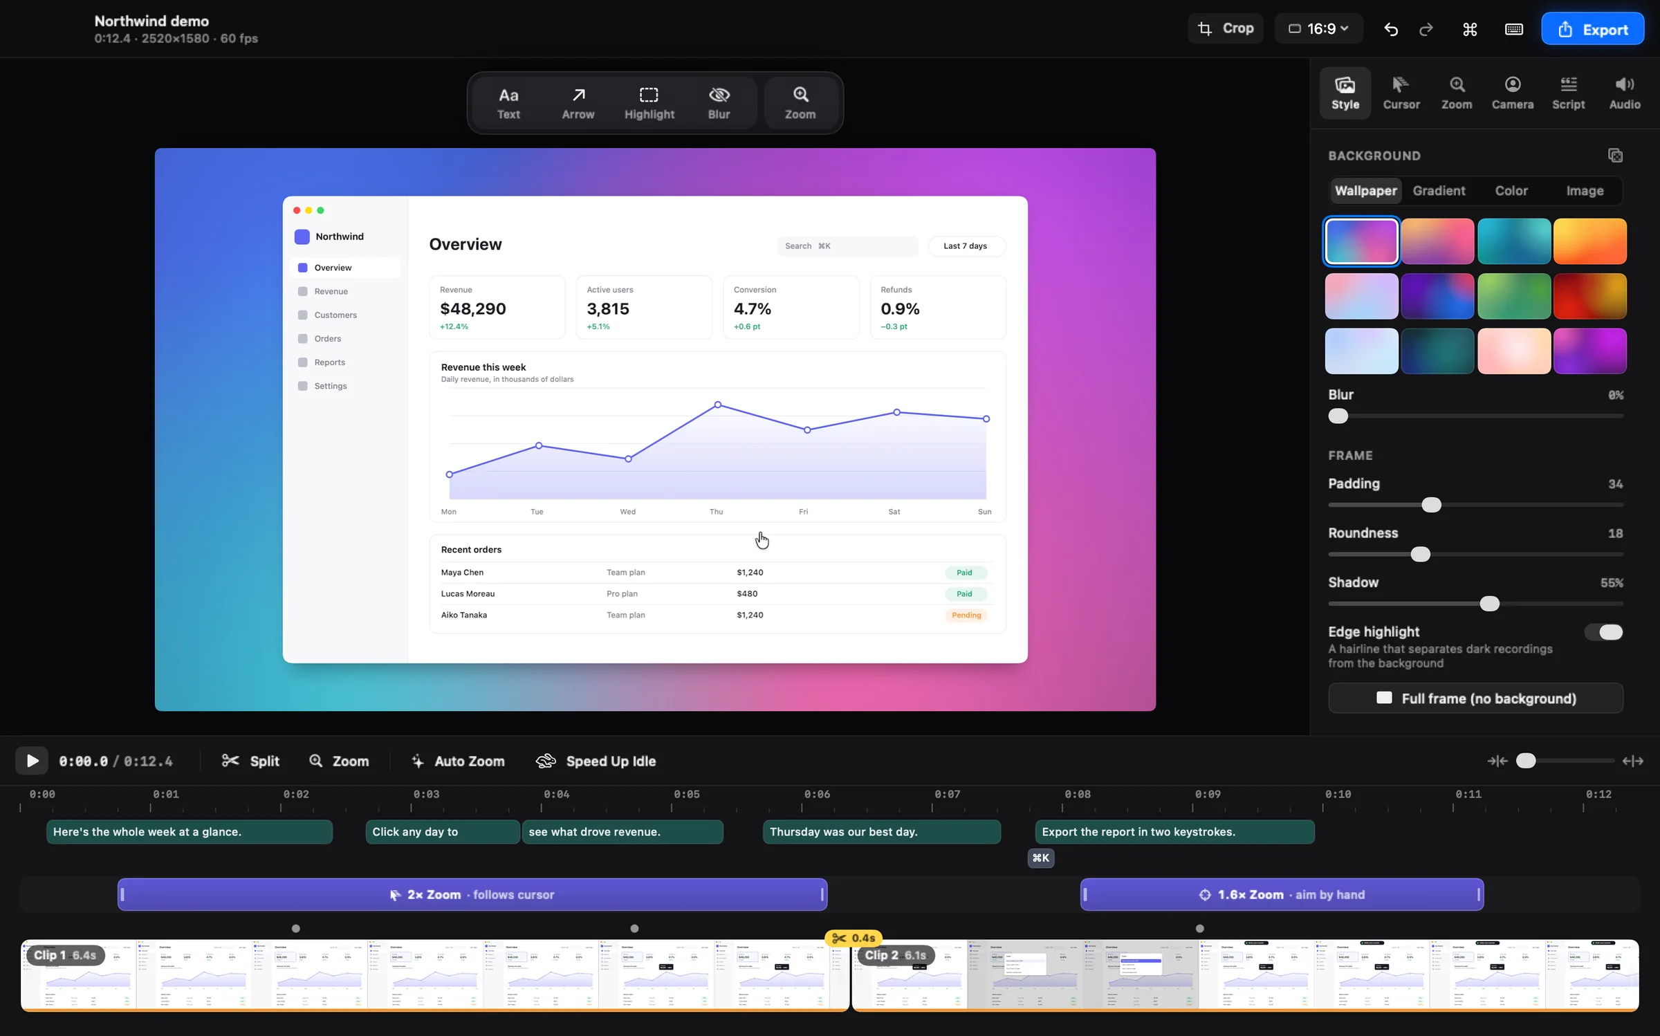Viewport: 1660px width, 1036px height.
Task: Select the Arrow annotation tool
Action: pos(578,103)
